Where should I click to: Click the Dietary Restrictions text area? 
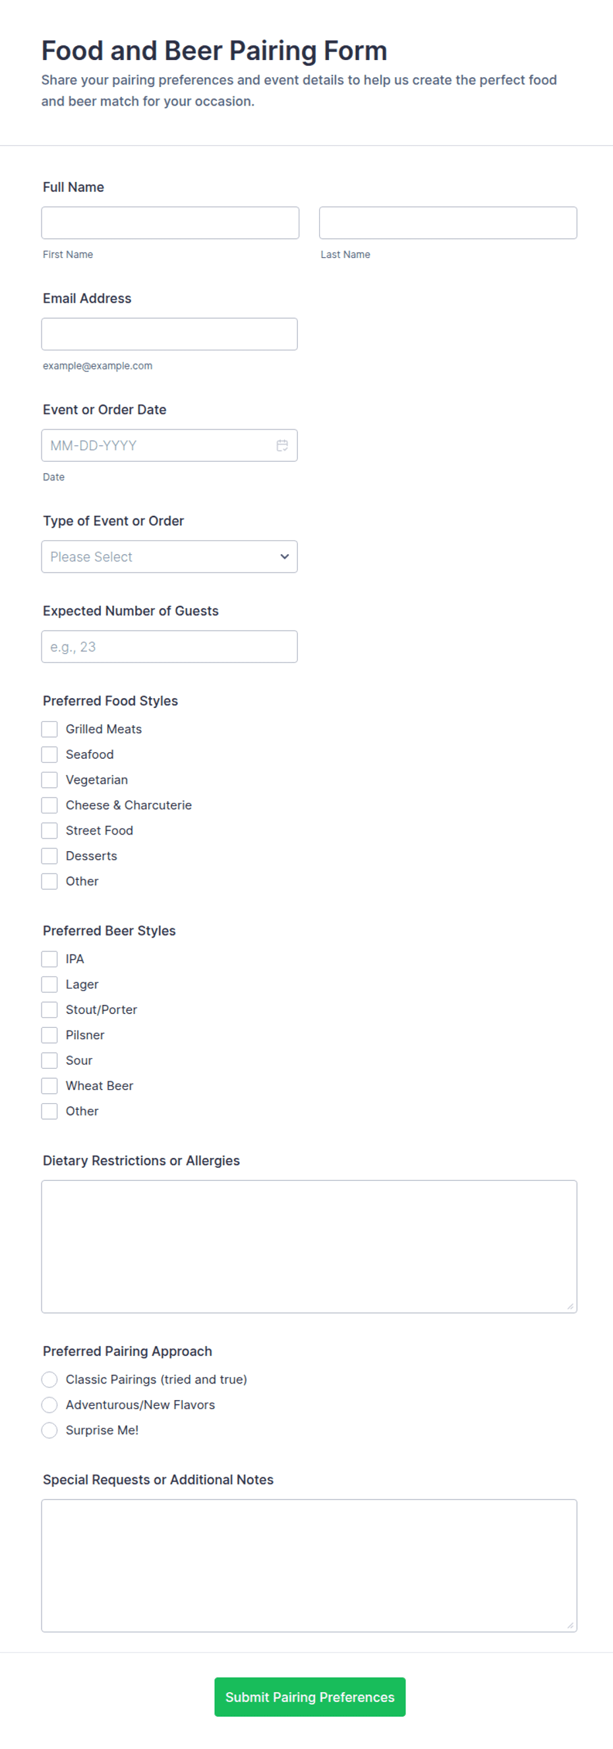pyautogui.click(x=309, y=1246)
